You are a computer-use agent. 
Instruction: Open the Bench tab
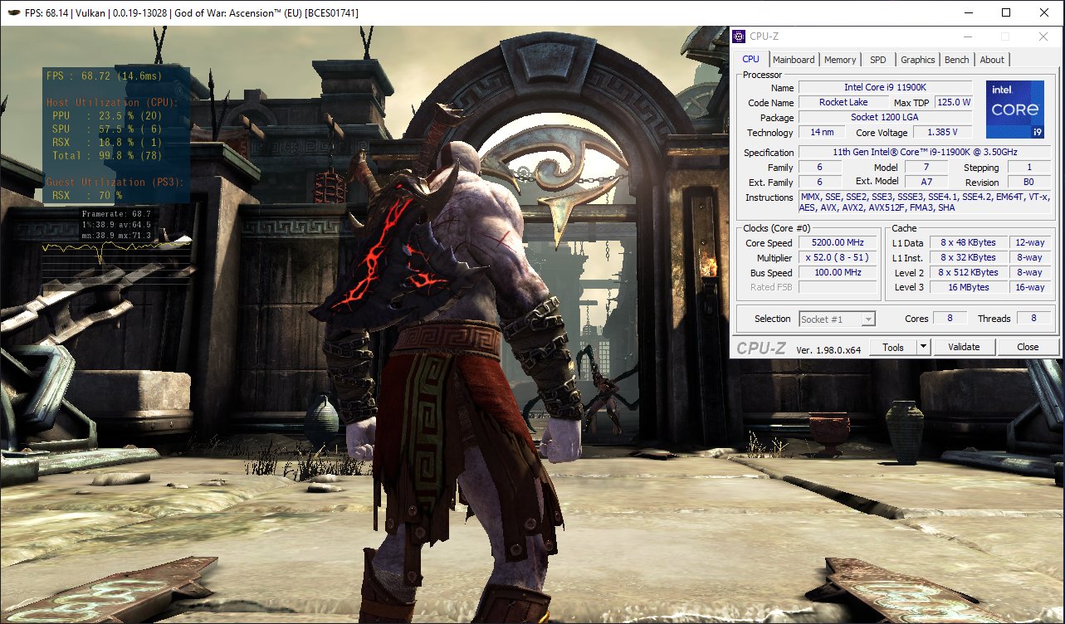pos(956,59)
